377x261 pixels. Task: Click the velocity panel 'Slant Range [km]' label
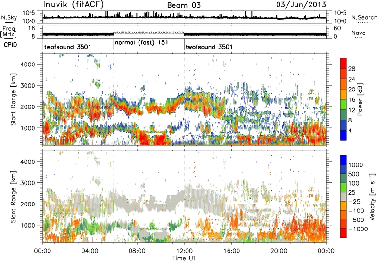click(13, 196)
